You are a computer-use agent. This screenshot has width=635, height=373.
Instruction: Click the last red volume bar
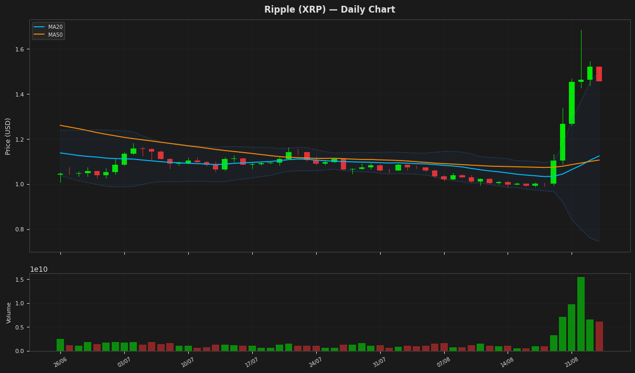[x=599, y=336]
